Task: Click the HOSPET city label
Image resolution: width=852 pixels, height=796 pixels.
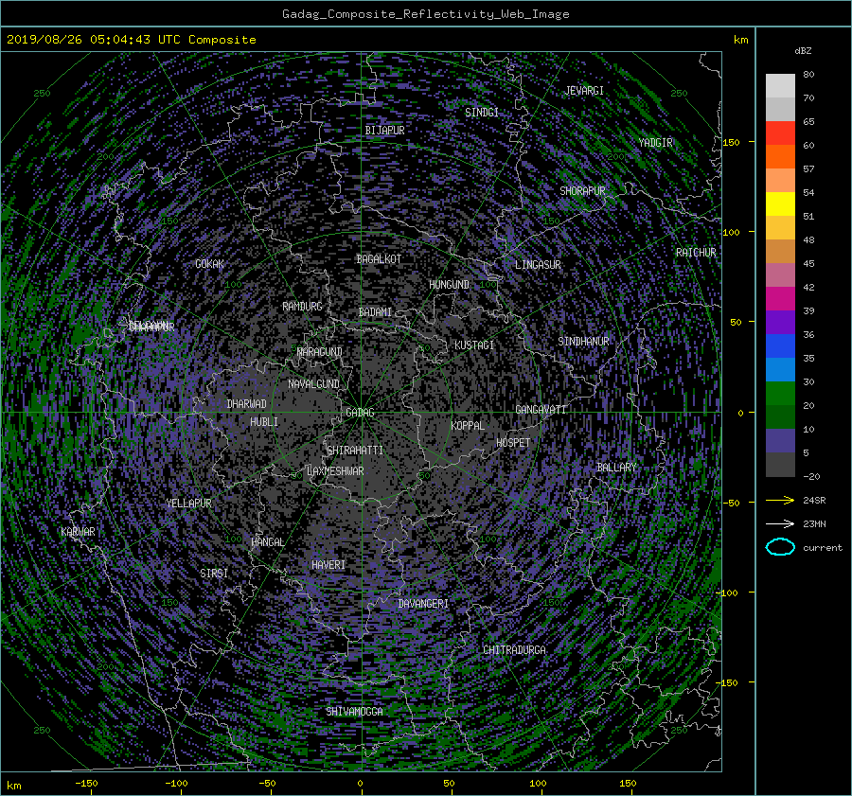Action: point(513,443)
